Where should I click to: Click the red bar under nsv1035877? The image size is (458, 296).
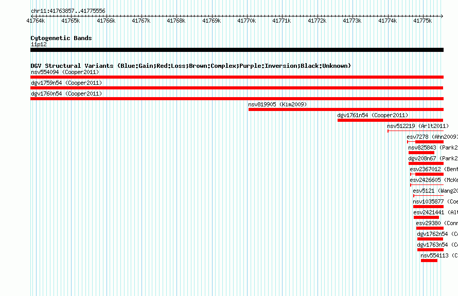click(x=429, y=207)
